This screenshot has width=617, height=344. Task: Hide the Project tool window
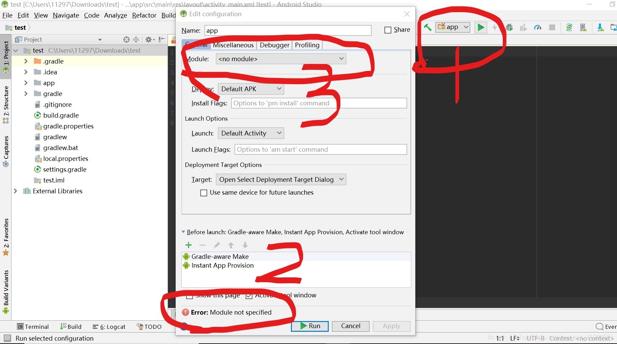click(x=162, y=40)
